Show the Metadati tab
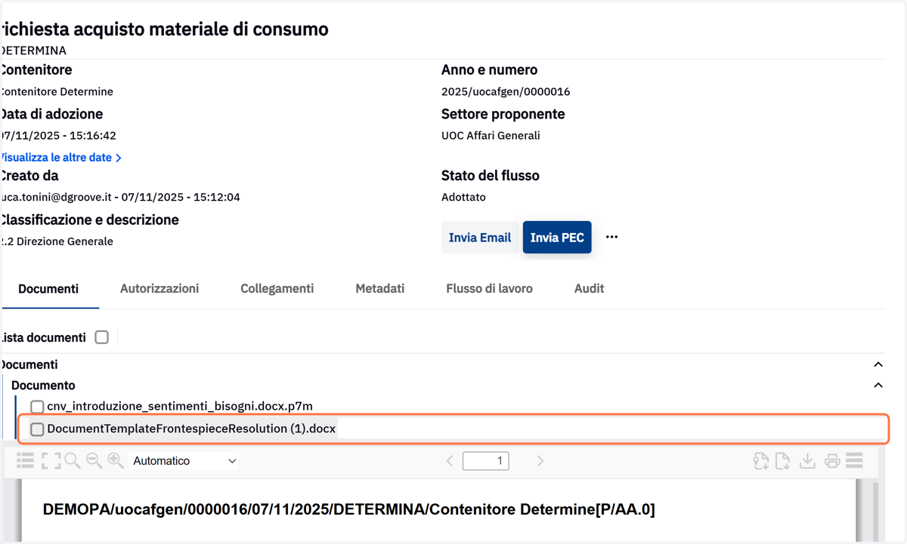Viewport: 907px width, 544px height. pyautogui.click(x=379, y=288)
